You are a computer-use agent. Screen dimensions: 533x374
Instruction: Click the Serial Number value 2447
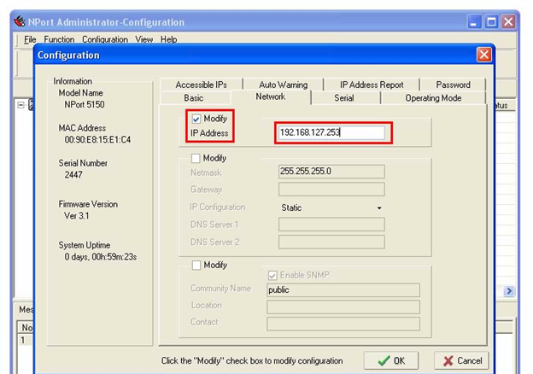[x=73, y=174]
